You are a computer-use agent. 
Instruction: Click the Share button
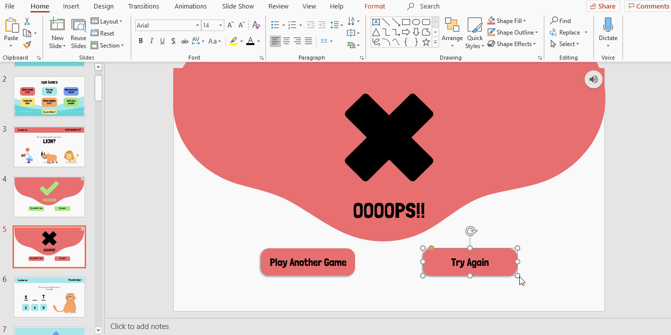603,7
